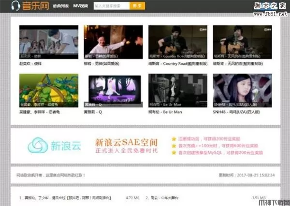This screenshot has height=206, width=290.
Task: Open the 歌曲列表 nav item
Action: [x=61, y=6]
